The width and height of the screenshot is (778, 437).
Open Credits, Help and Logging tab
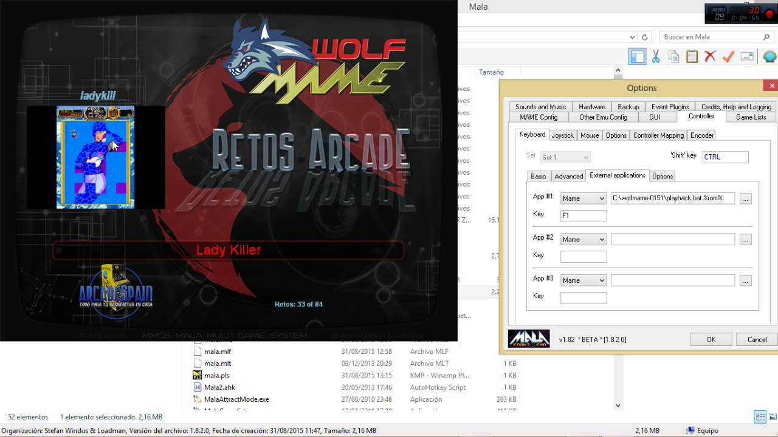(x=736, y=107)
